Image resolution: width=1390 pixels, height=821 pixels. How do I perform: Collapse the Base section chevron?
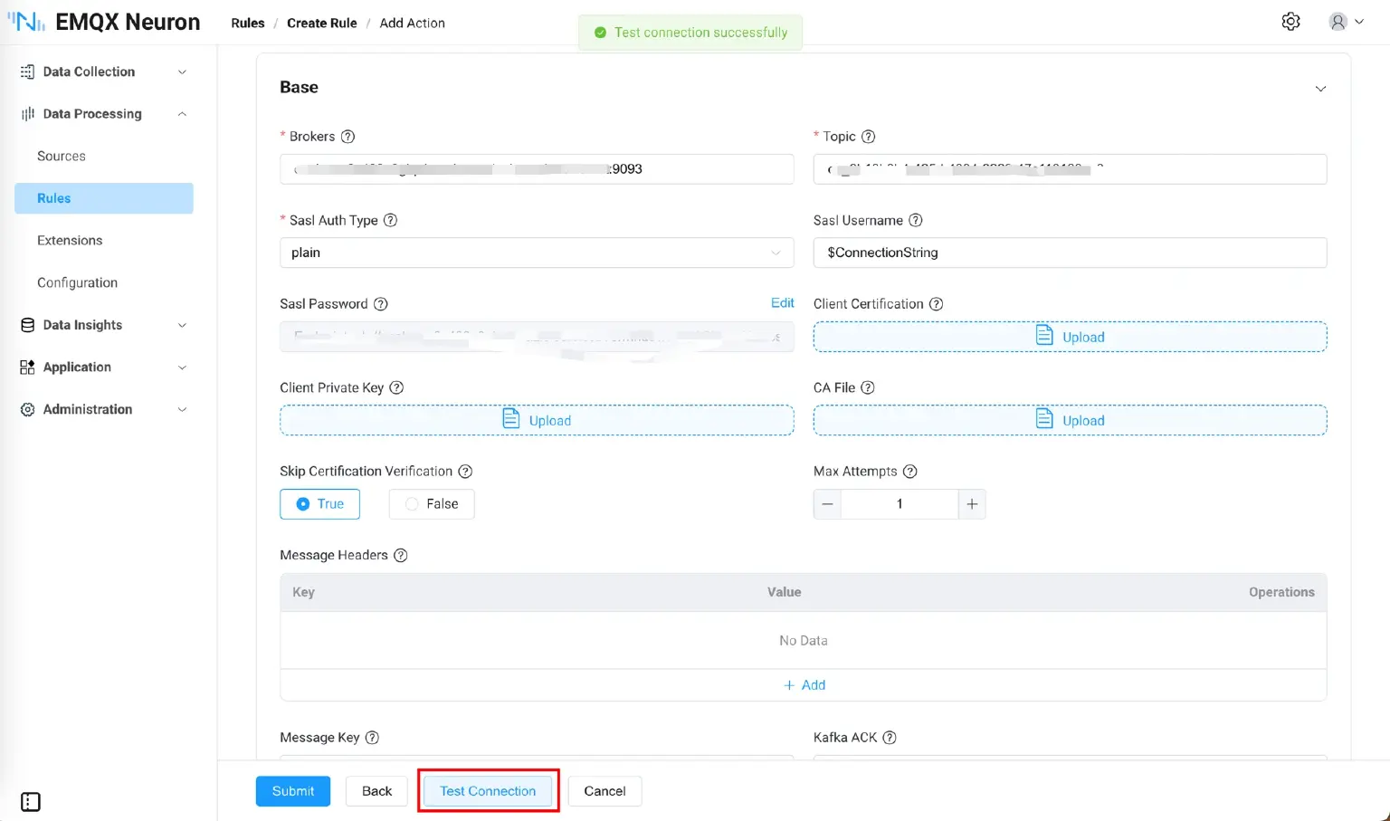[x=1320, y=89]
